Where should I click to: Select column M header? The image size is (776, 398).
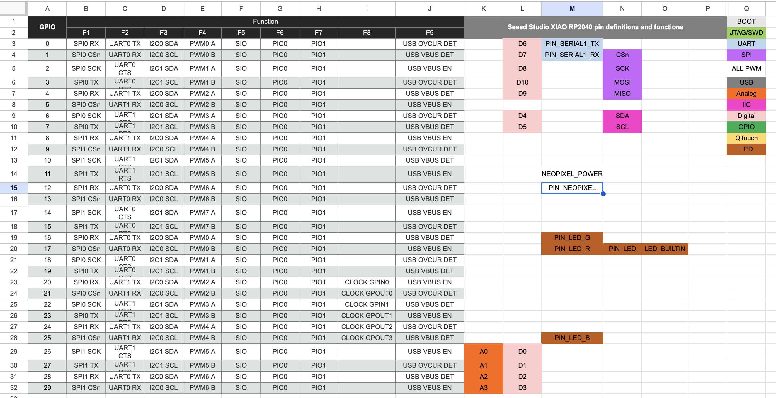572,9
